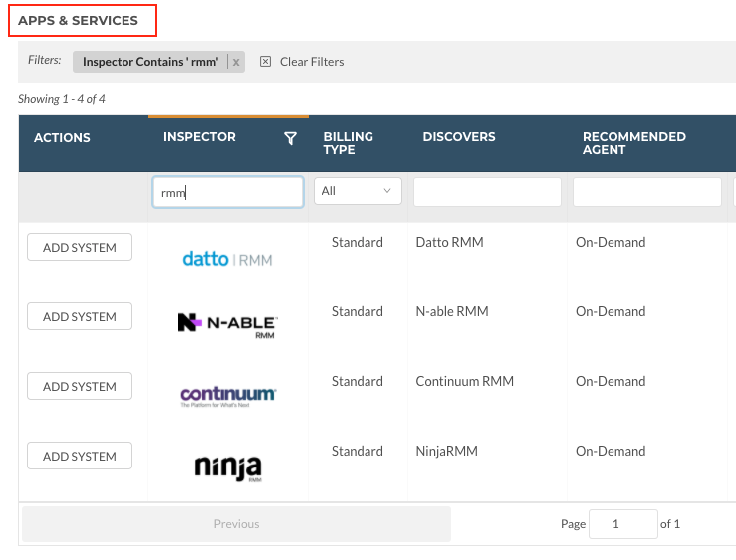Click Add System for Continuum RMM
Screen dimensions: 736x560
click(x=80, y=386)
